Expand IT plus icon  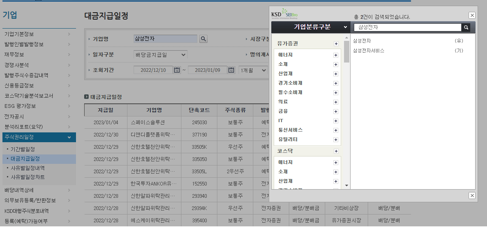click(336, 121)
